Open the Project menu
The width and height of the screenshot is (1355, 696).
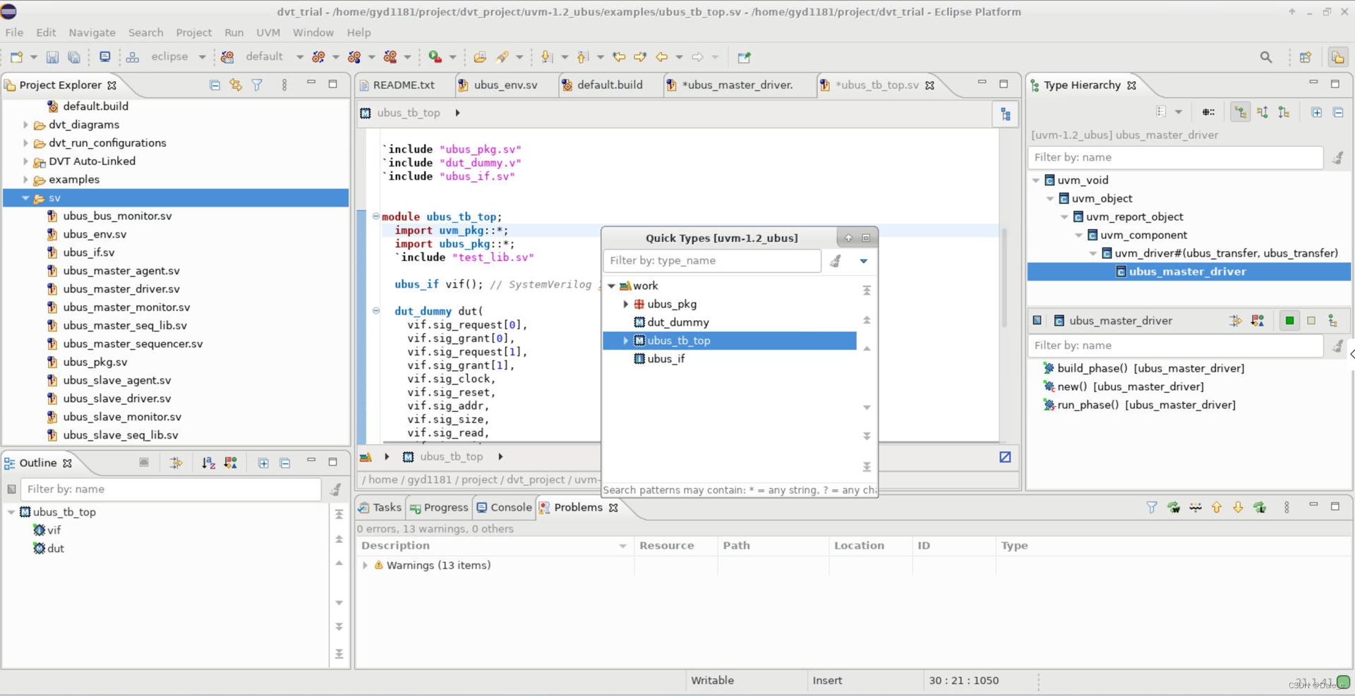coord(194,32)
